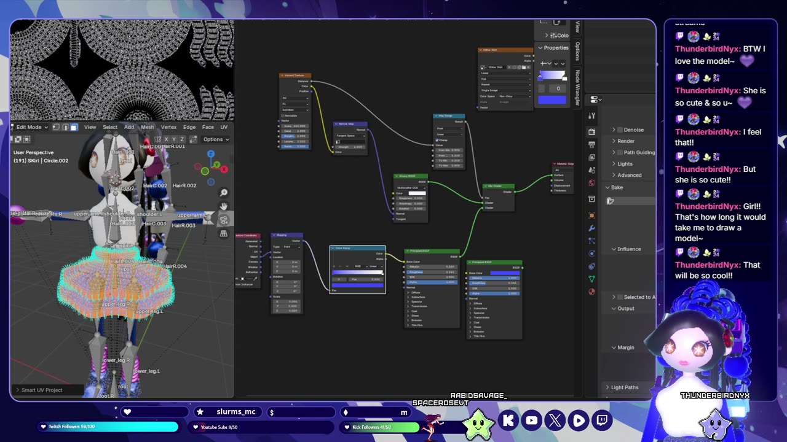Toggle Z axis mirror button
Image resolution: width=787 pixels, height=442 pixels.
pyautogui.click(x=182, y=139)
